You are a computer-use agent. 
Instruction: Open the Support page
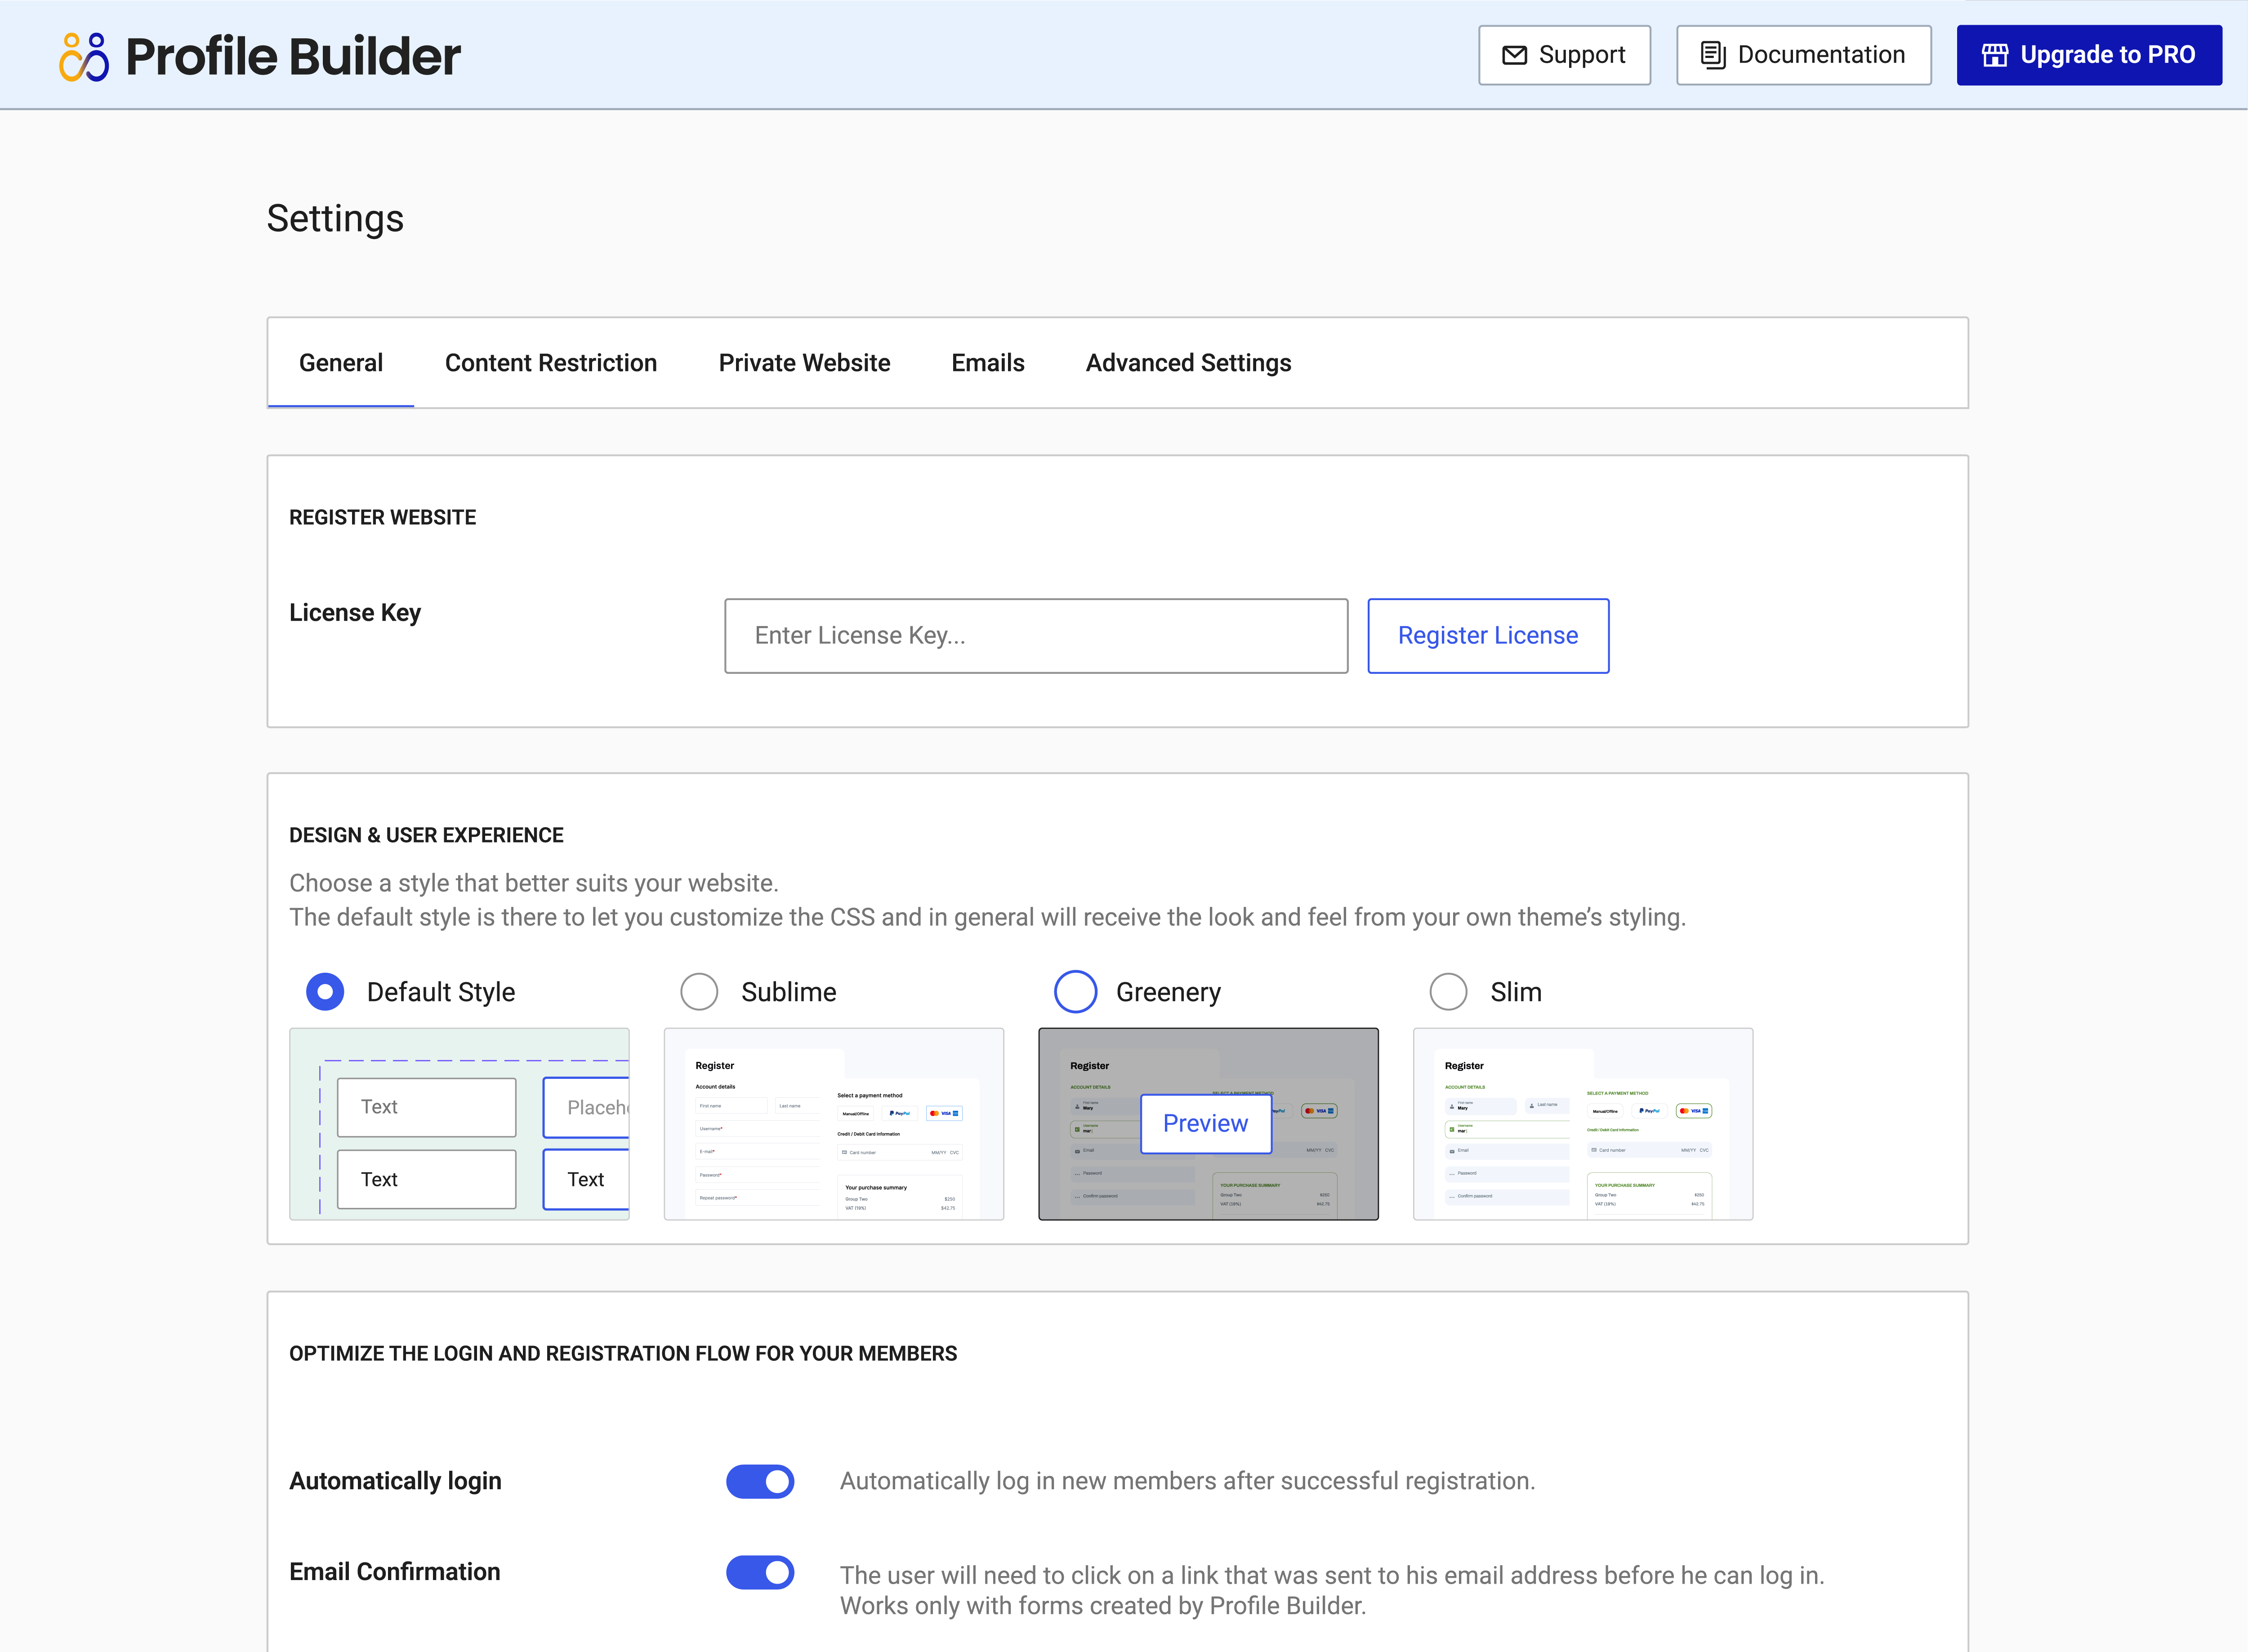click(x=1564, y=55)
